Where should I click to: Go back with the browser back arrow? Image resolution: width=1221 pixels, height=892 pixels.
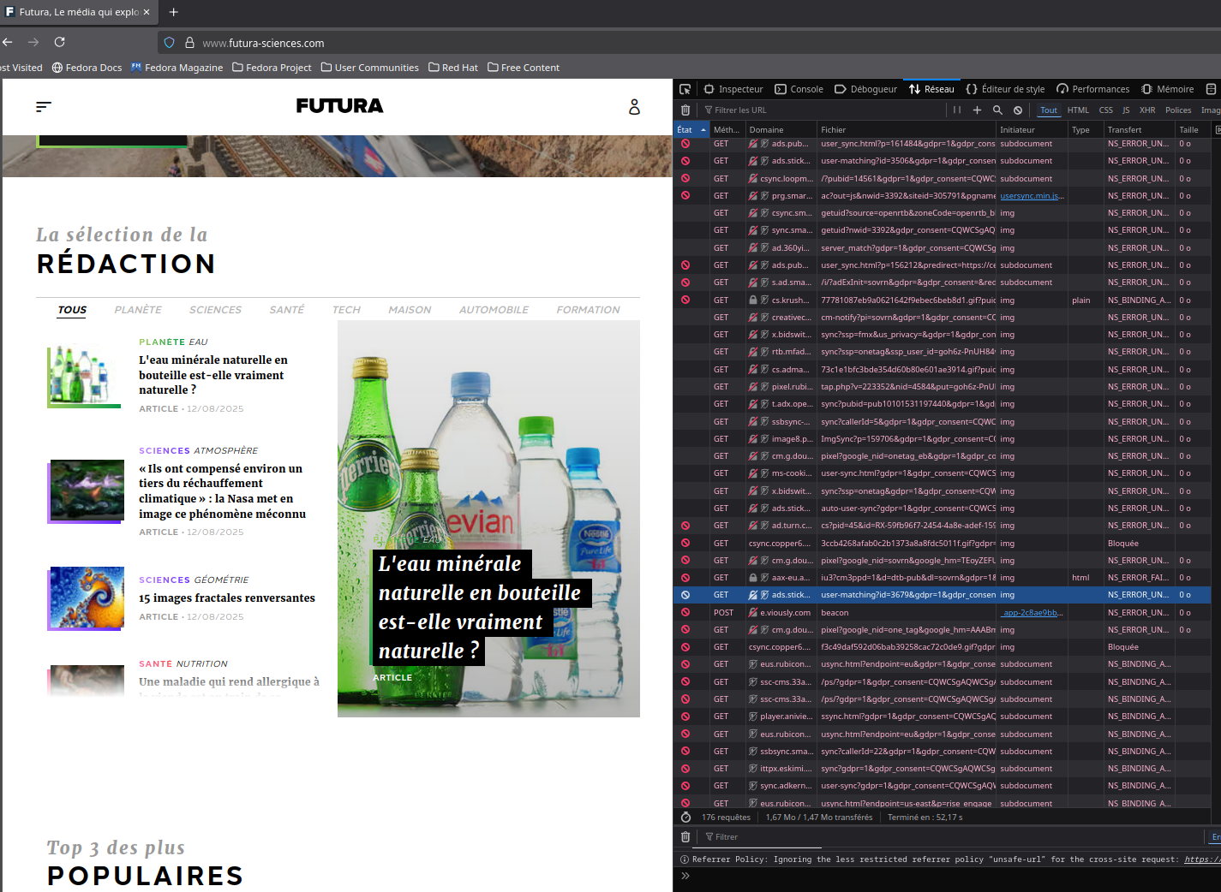(7, 42)
